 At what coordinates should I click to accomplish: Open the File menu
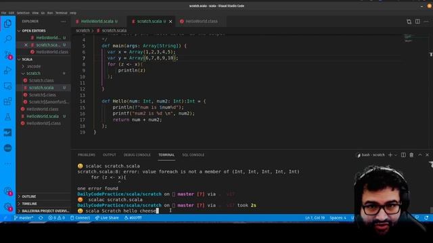tap(3, 13)
